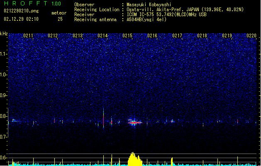Click the 0215 time marker

(x=127, y=36)
